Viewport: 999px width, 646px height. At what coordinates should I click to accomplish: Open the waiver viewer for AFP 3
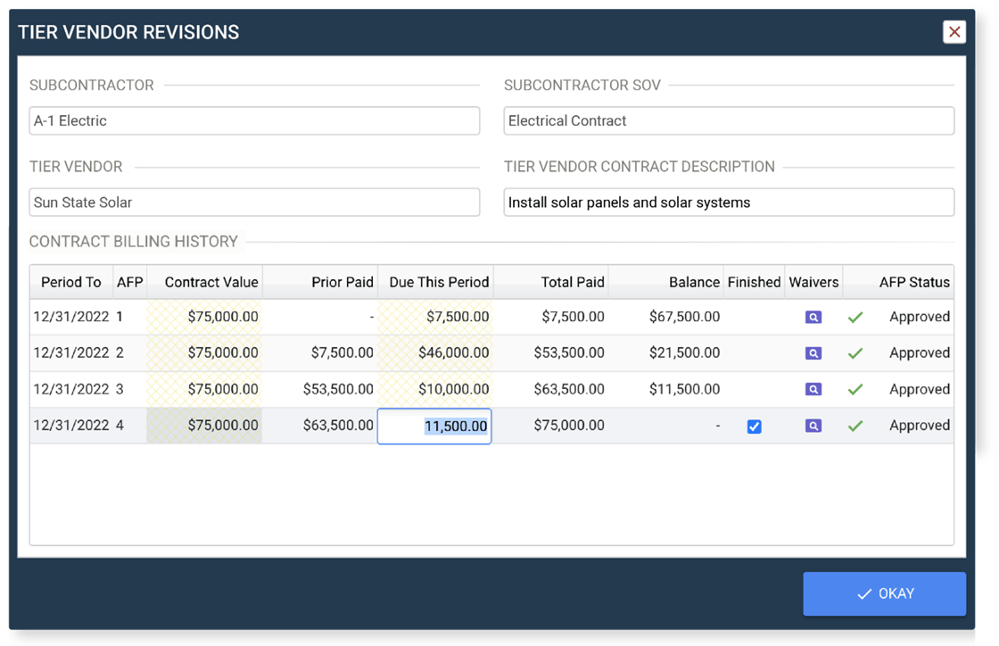coord(813,389)
